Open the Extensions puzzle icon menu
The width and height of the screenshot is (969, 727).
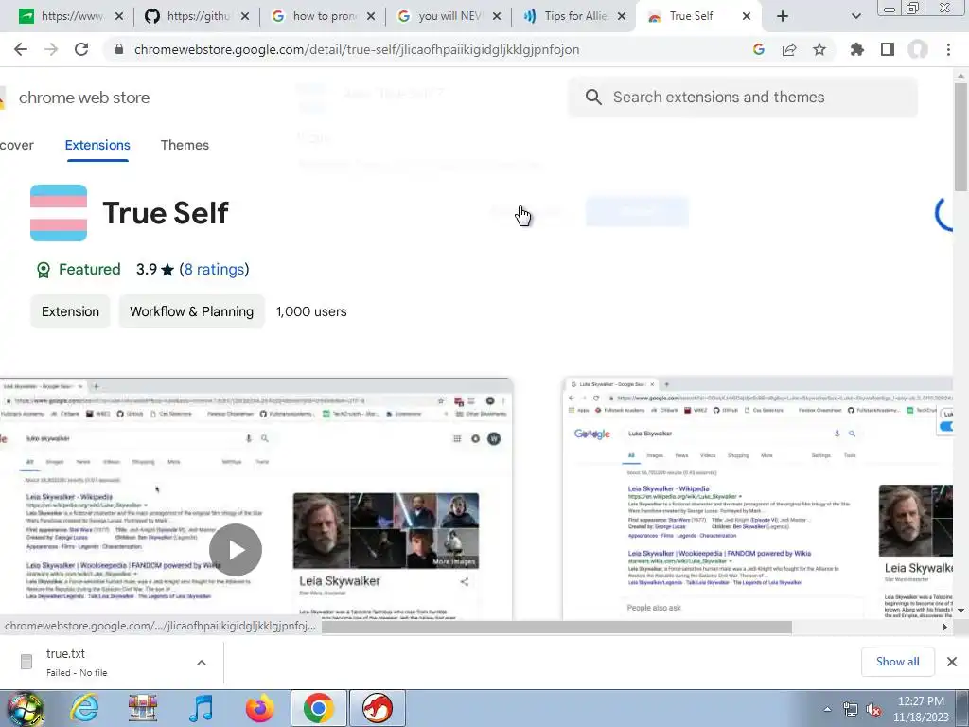[856, 49]
